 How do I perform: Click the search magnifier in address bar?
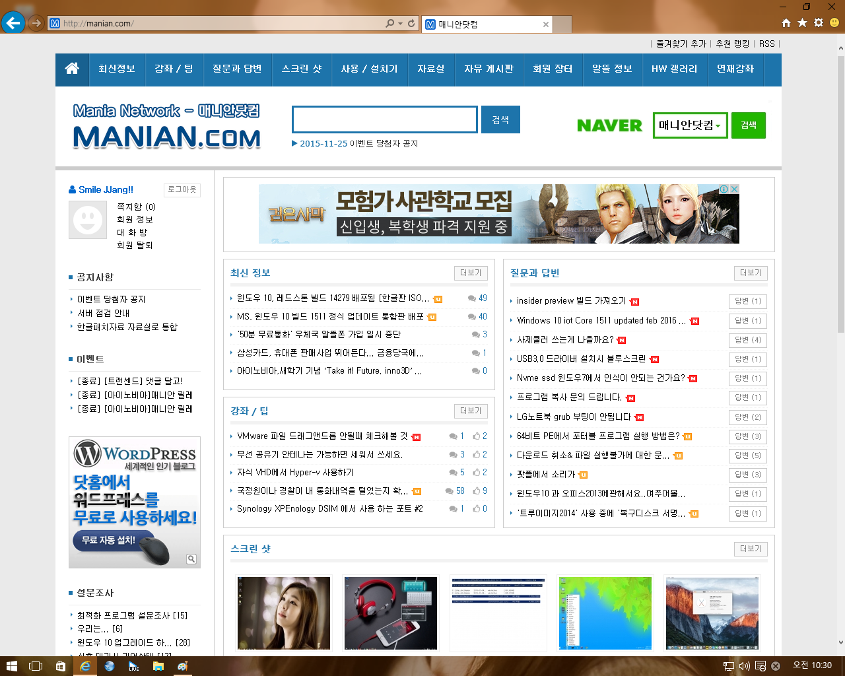390,23
